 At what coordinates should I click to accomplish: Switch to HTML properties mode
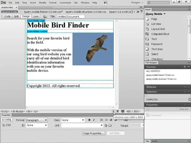tap(7, 120)
